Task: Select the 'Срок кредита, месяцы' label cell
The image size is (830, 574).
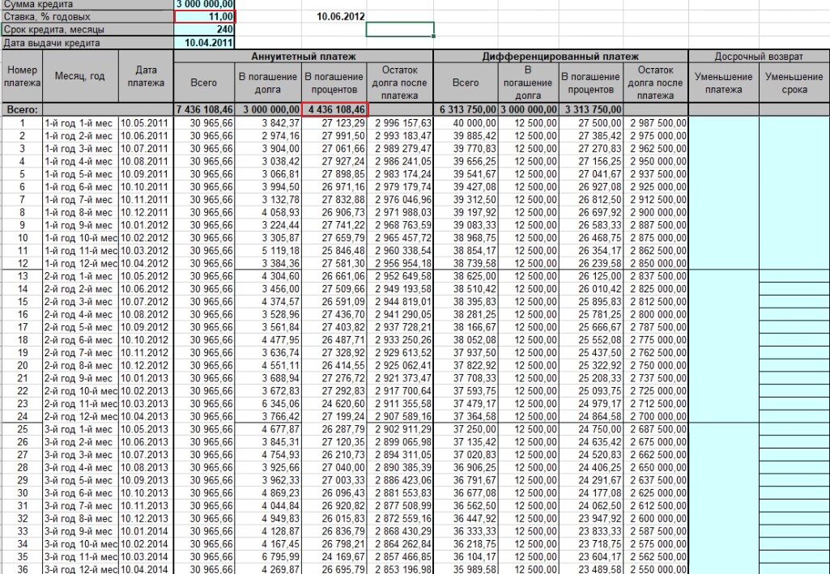Action: [88, 30]
